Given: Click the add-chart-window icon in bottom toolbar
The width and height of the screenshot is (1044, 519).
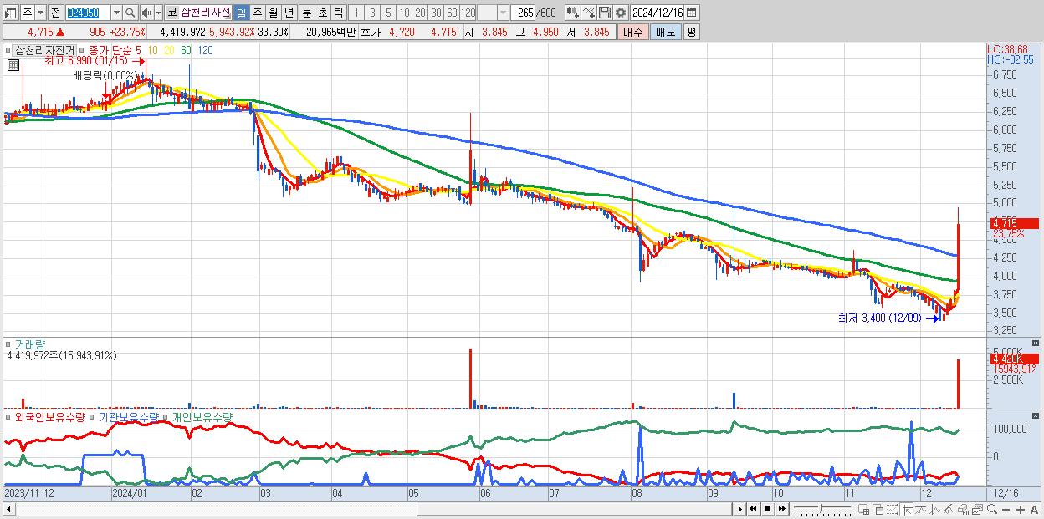Looking at the screenshot, I should click(863, 509).
